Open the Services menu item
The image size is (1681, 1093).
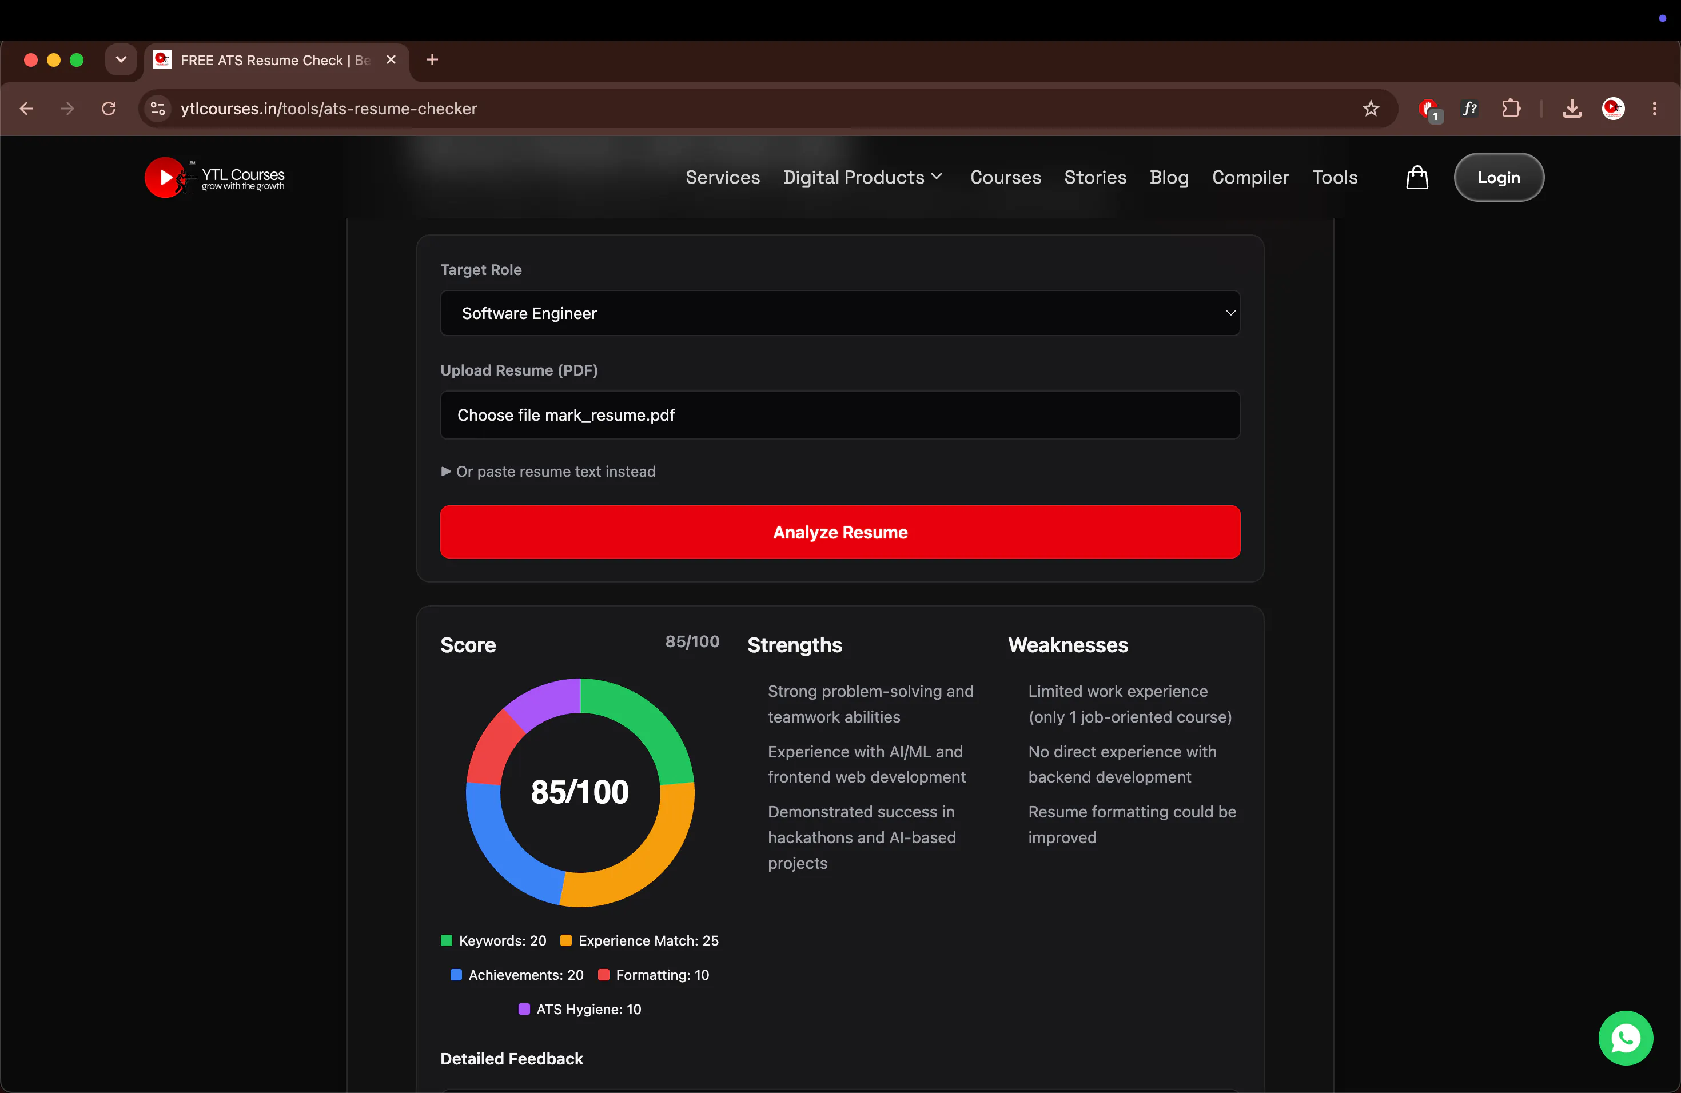(723, 177)
